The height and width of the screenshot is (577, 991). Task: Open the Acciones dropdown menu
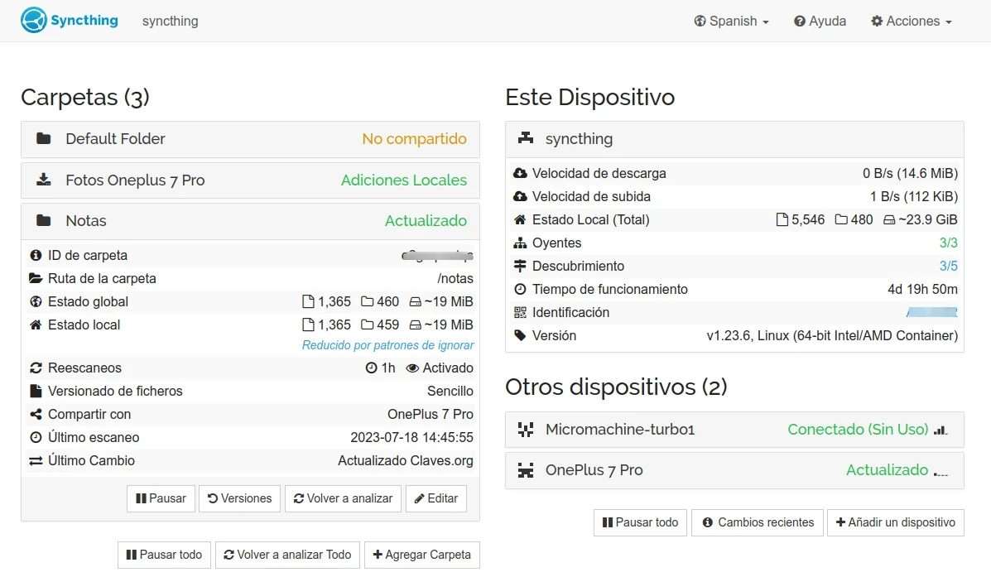(x=912, y=21)
